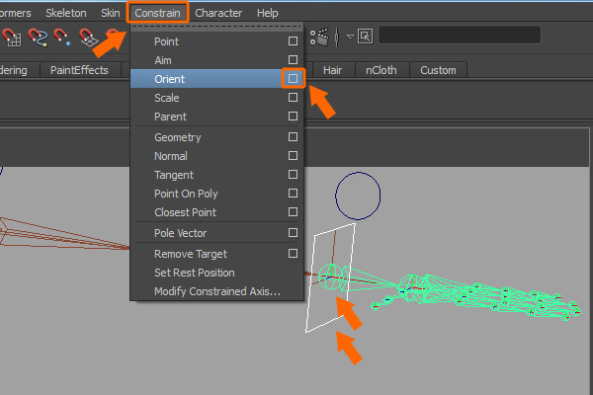This screenshot has height=395, width=593.
Task: Open the Skin menu
Action: tap(110, 13)
